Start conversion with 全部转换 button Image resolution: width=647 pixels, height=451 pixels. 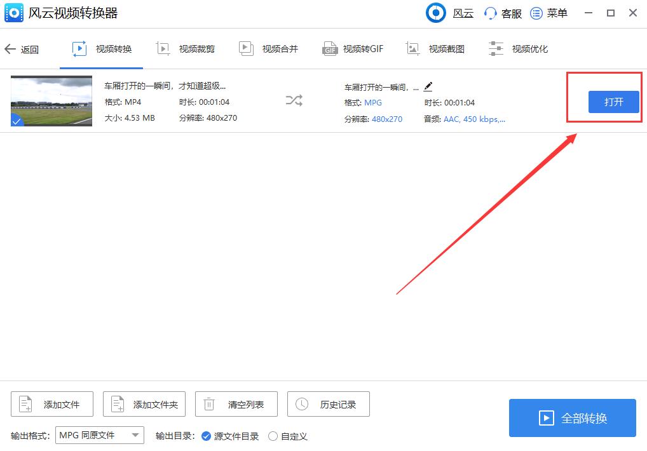(x=571, y=417)
